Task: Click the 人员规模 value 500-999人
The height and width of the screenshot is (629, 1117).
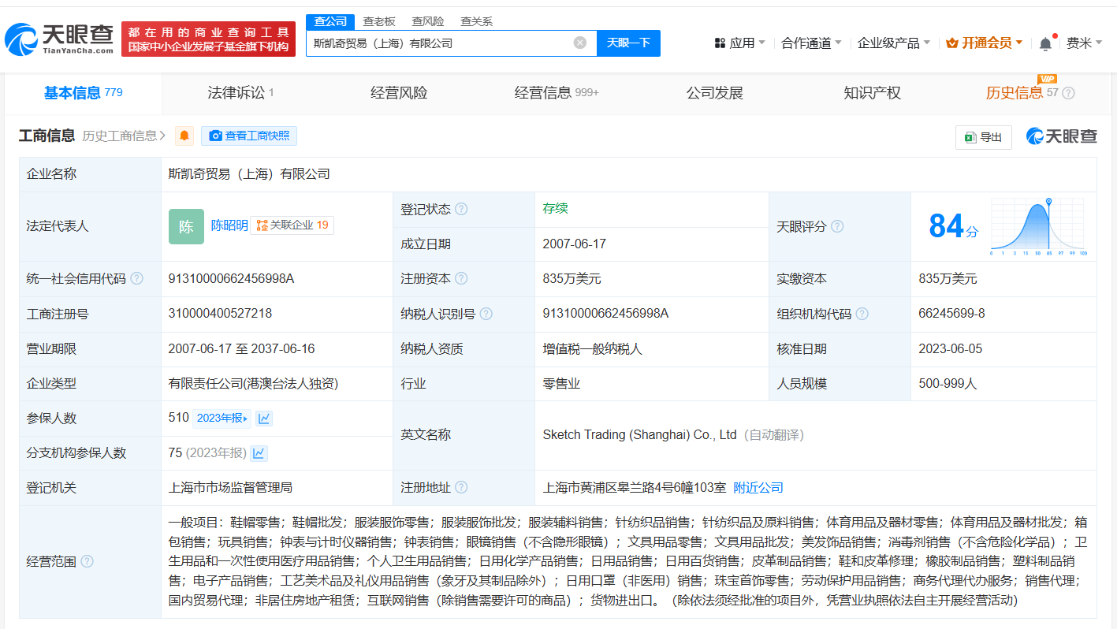Action: [948, 384]
